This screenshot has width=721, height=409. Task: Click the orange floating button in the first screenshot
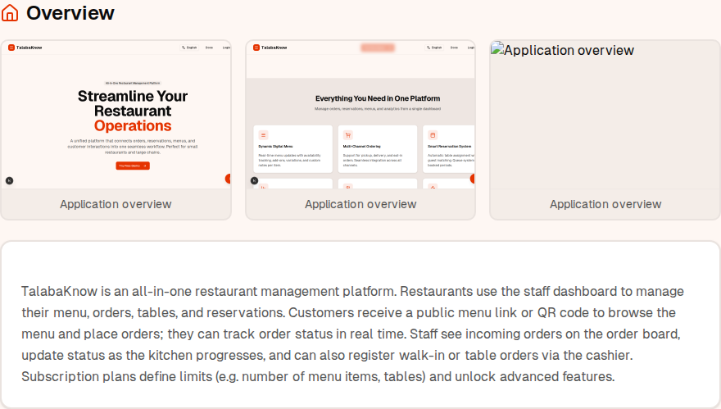click(x=228, y=179)
